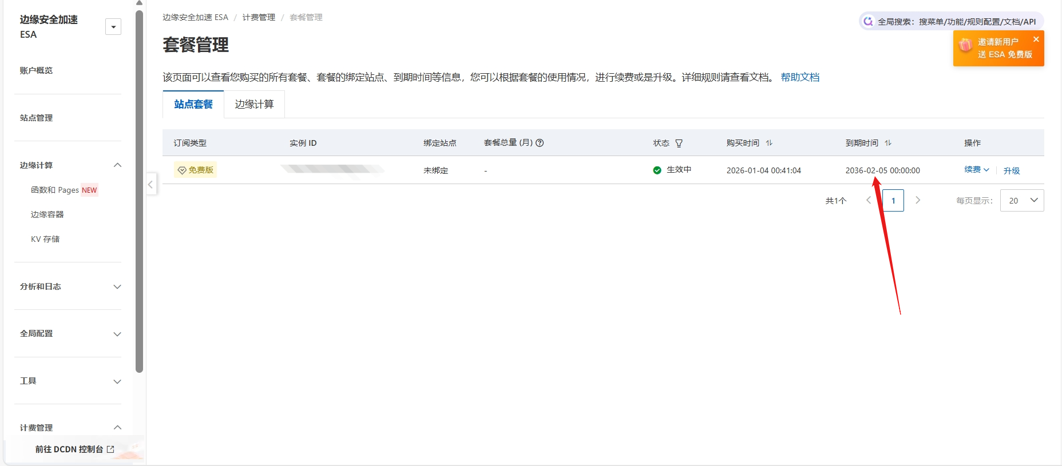Sort by expiration time column icon
This screenshot has width=1062, height=466.
pos(888,143)
